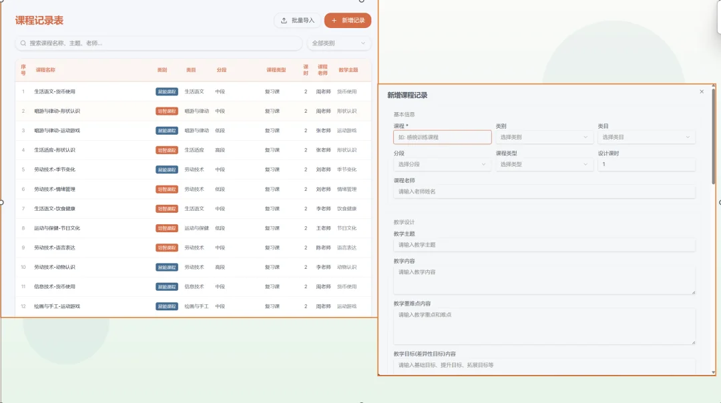Screen dimensions: 721x403
Task: Click the 季节变化 cell in the 教学主题 column
Action: click(346, 169)
